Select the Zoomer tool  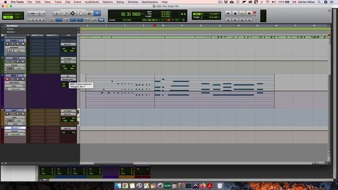[56, 13]
